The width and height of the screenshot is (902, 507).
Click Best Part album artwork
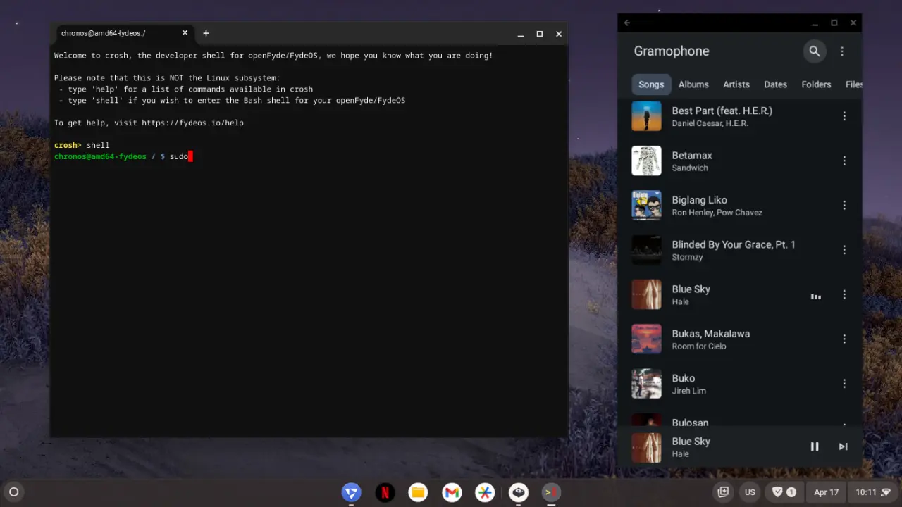point(646,116)
